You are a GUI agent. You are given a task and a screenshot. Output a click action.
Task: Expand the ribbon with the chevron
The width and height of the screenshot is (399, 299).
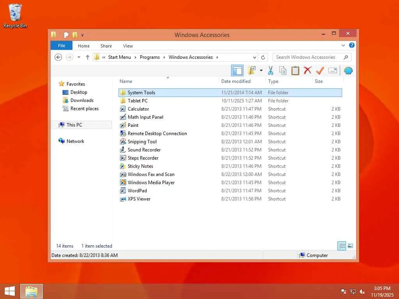pyautogui.click(x=343, y=46)
